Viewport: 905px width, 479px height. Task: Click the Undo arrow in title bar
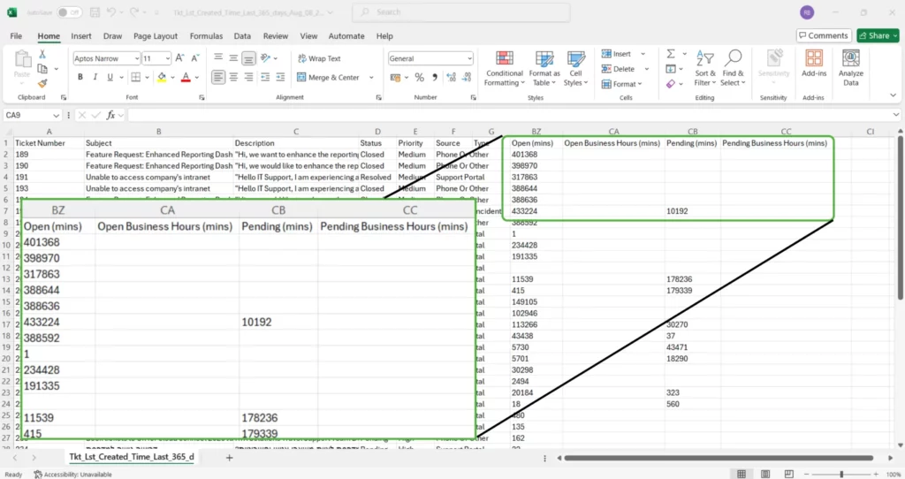(x=111, y=11)
